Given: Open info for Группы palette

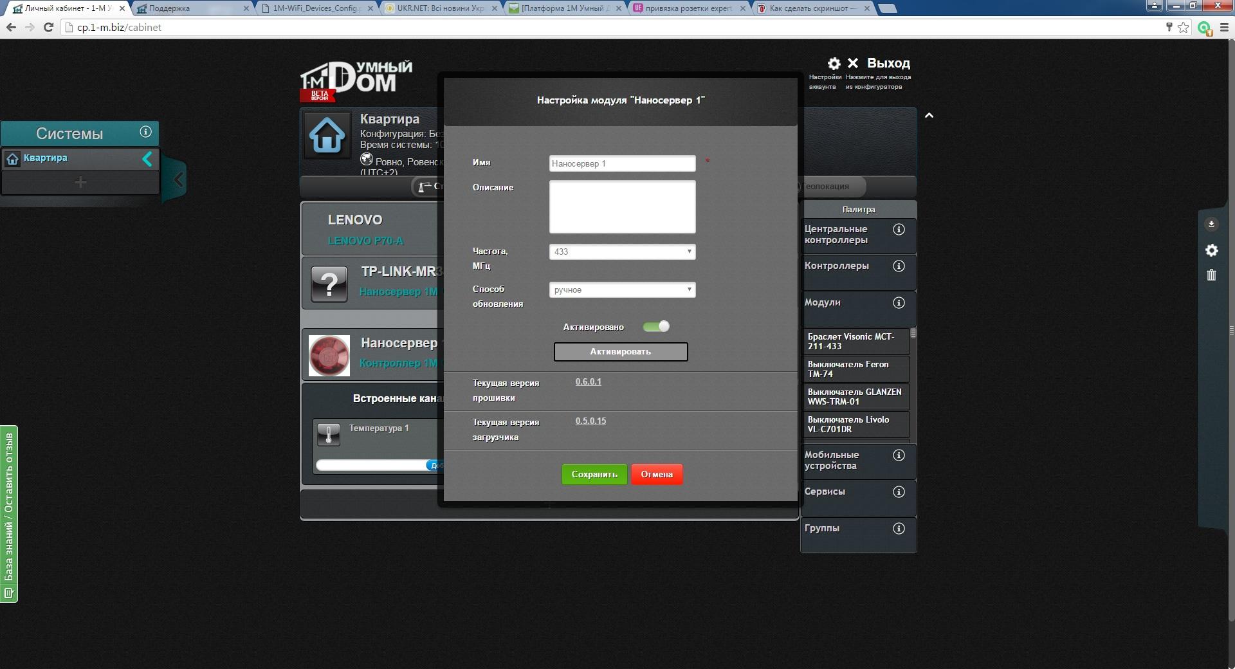Looking at the screenshot, I should (899, 529).
